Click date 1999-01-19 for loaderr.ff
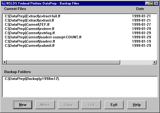Image resolution: width=160 pixels, height=113 pixels. [142, 41]
